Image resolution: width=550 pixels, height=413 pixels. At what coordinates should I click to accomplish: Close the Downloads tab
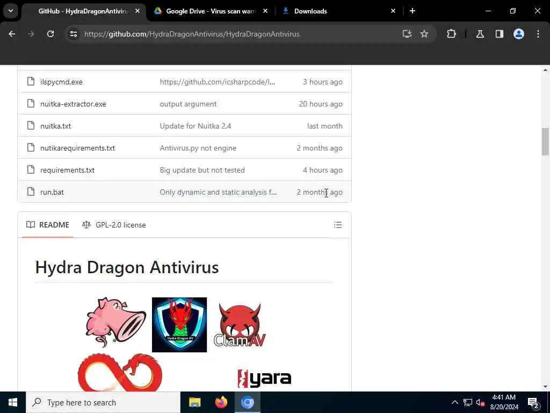tap(393, 11)
